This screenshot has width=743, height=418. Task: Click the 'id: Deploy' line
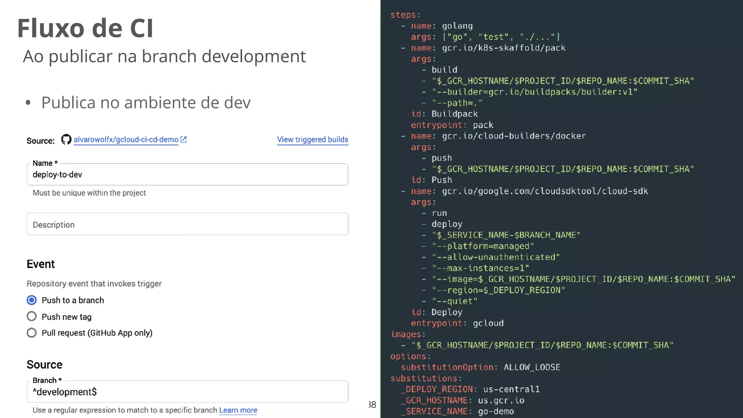pyautogui.click(x=436, y=312)
